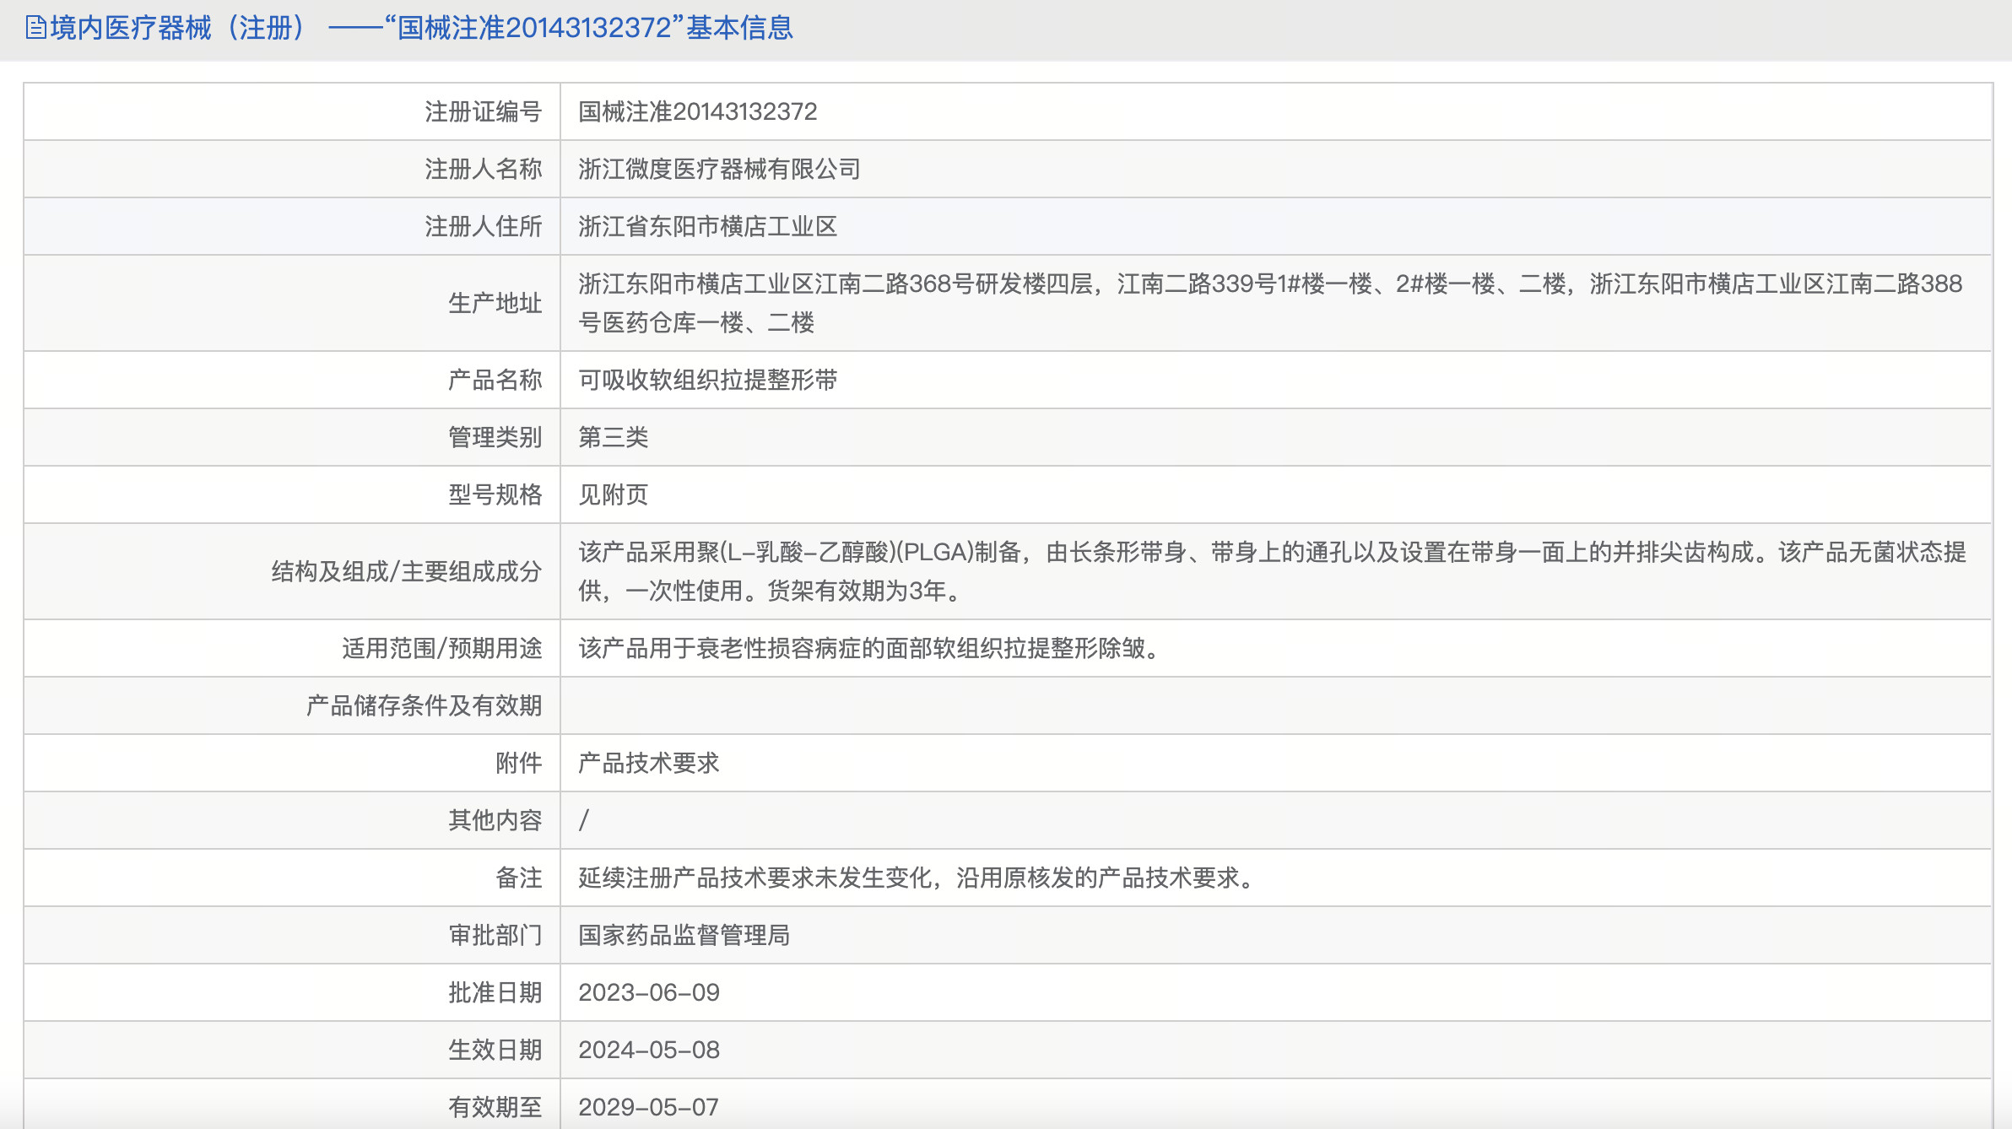Select approval date 2023-06-09
The width and height of the screenshot is (2012, 1129).
[x=648, y=992]
